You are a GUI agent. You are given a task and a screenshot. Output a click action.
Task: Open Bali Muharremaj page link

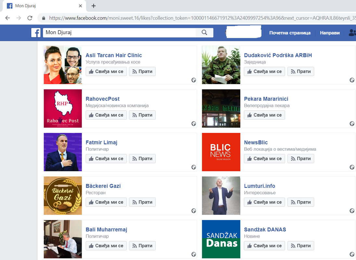coord(106,229)
